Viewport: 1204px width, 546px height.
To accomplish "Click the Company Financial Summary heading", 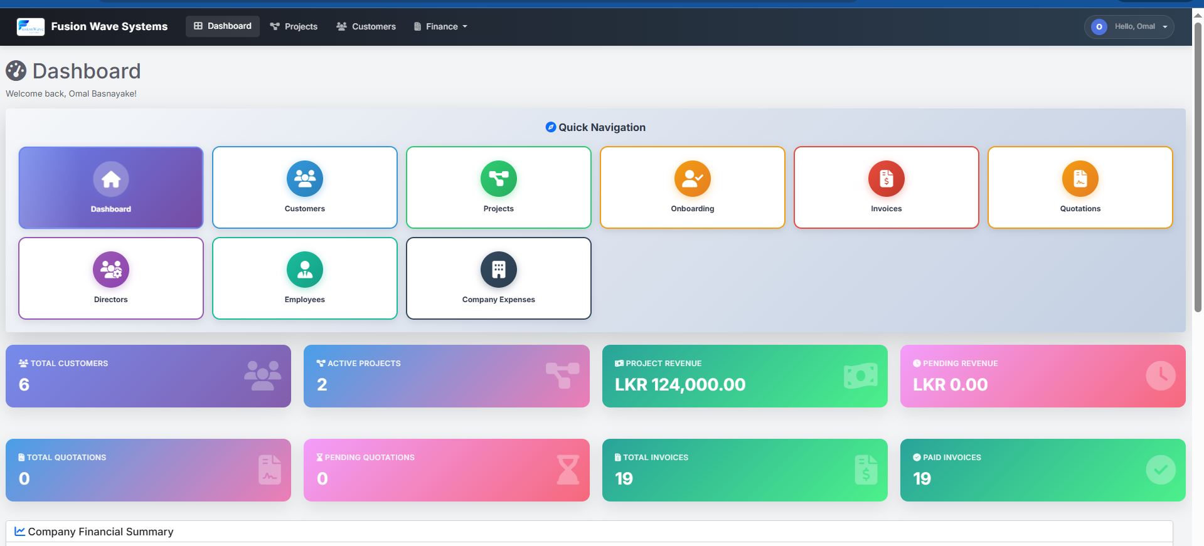I will (x=100, y=532).
